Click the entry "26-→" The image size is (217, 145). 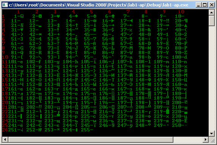[108, 25]
